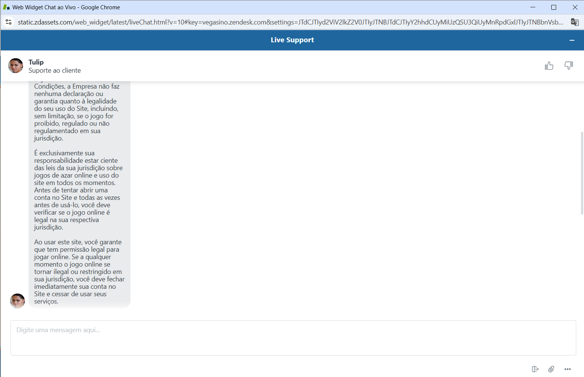Select the address bar URL
The image size is (584, 377).
click(290, 22)
